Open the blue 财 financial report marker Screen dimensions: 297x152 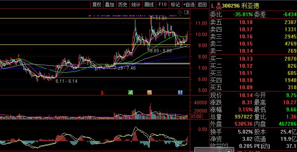click(x=180, y=93)
